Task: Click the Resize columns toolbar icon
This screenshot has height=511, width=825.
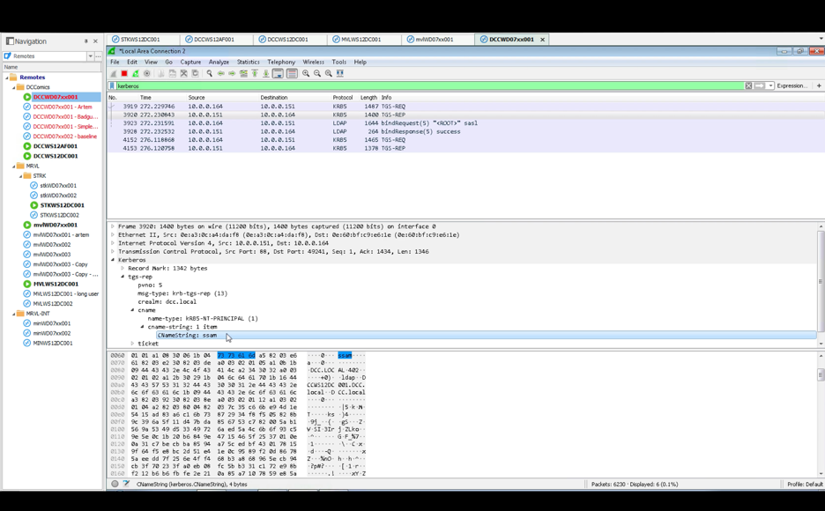Action: pyautogui.click(x=340, y=74)
